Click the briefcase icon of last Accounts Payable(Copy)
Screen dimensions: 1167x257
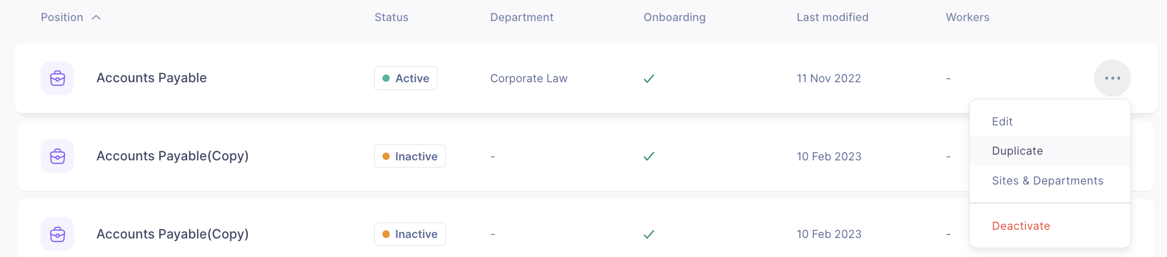58,234
